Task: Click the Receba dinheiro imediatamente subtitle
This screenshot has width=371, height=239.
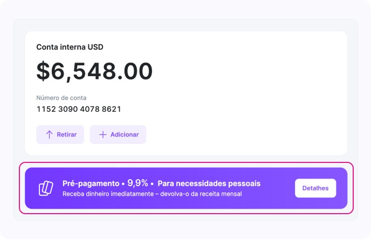Action: pyautogui.click(x=152, y=194)
